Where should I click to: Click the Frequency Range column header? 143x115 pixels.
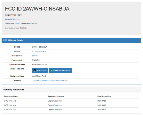[x=11, y=96]
